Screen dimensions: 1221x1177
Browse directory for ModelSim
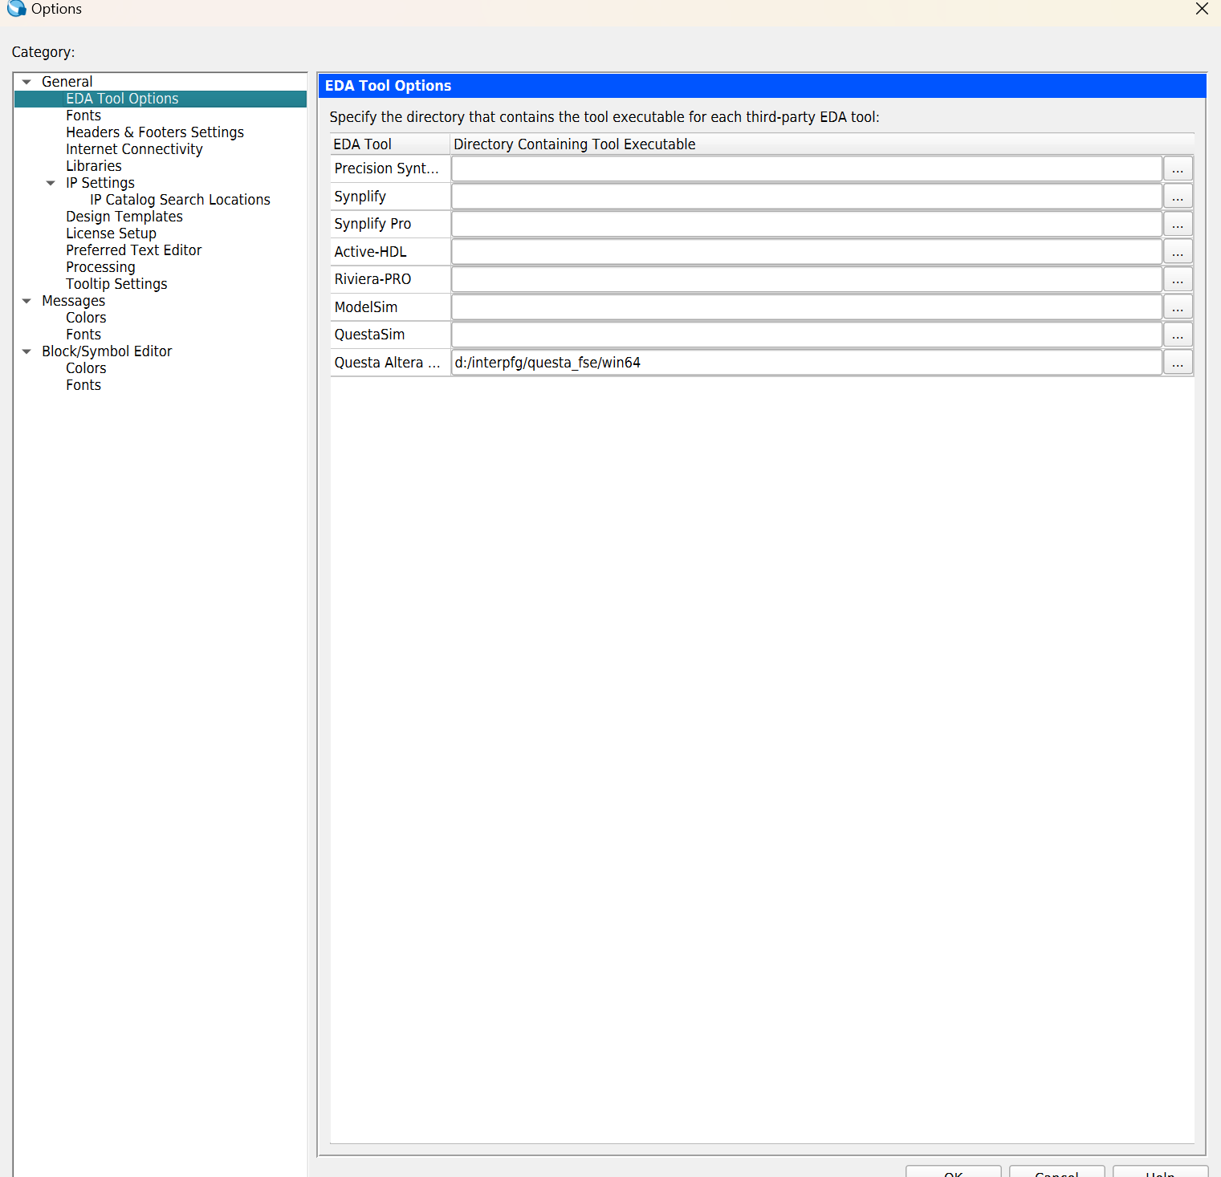tap(1178, 307)
